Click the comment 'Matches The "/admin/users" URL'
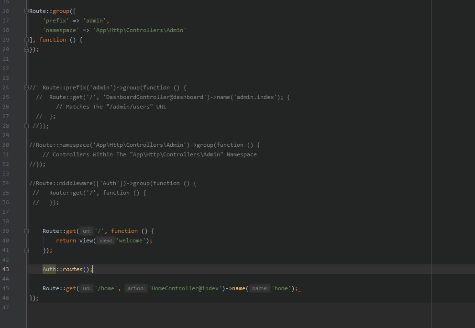This screenshot has height=328, width=475. coord(116,107)
